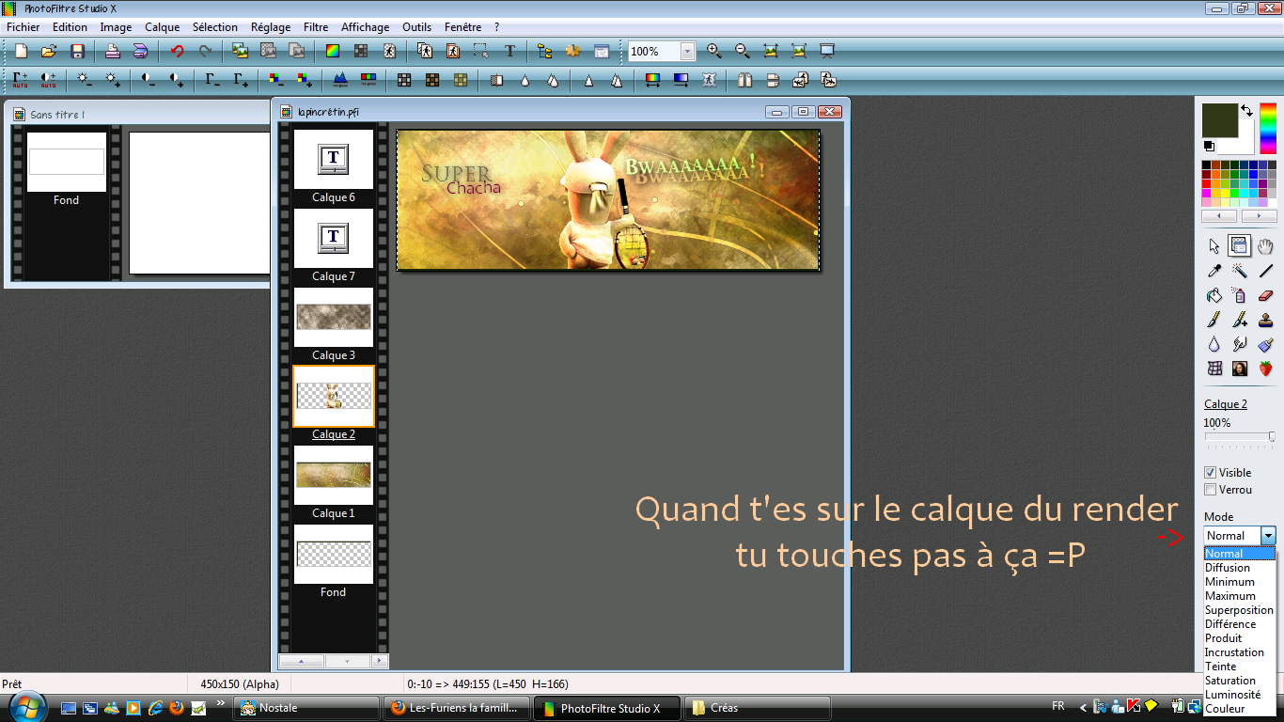Click the Gradient rainbow icon
Viewport: 1284px width, 722px height.
coord(652,80)
